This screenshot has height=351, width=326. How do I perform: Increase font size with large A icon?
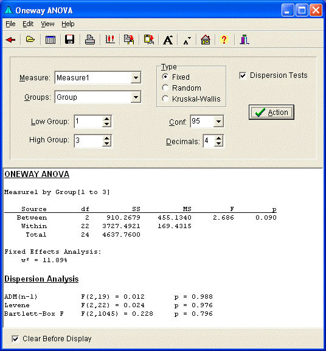pos(168,40)
